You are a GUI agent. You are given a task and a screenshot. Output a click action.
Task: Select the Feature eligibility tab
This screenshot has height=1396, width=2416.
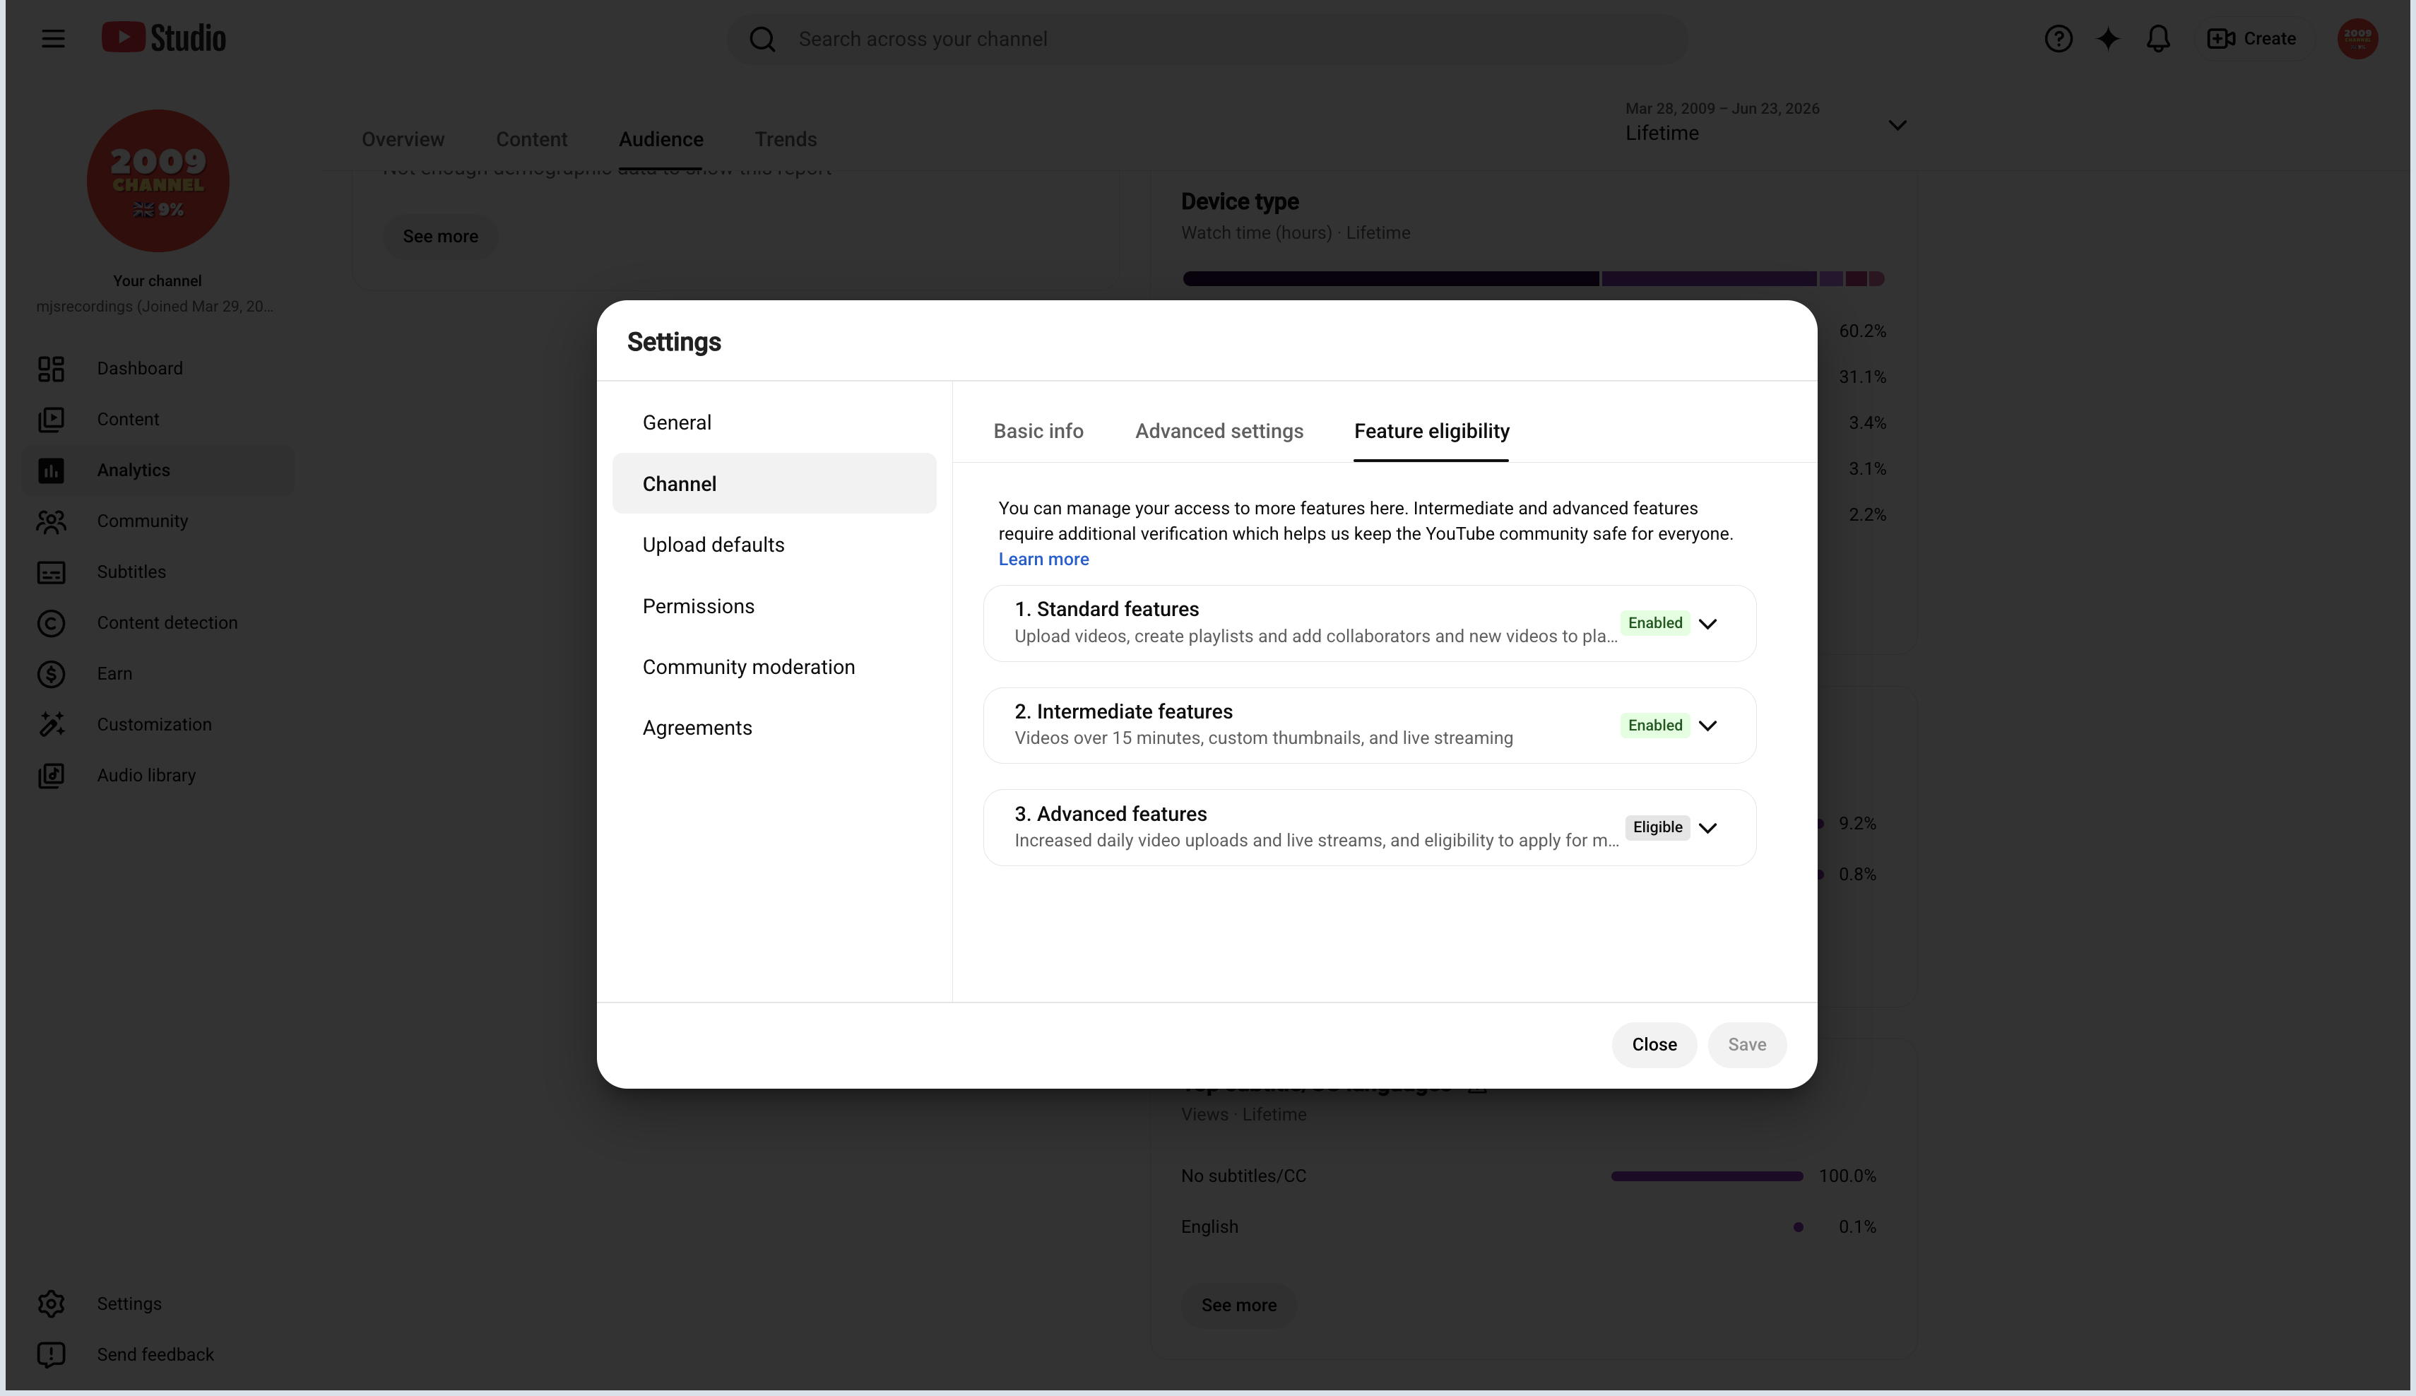pyautogui.click(x=1431, y=432)
